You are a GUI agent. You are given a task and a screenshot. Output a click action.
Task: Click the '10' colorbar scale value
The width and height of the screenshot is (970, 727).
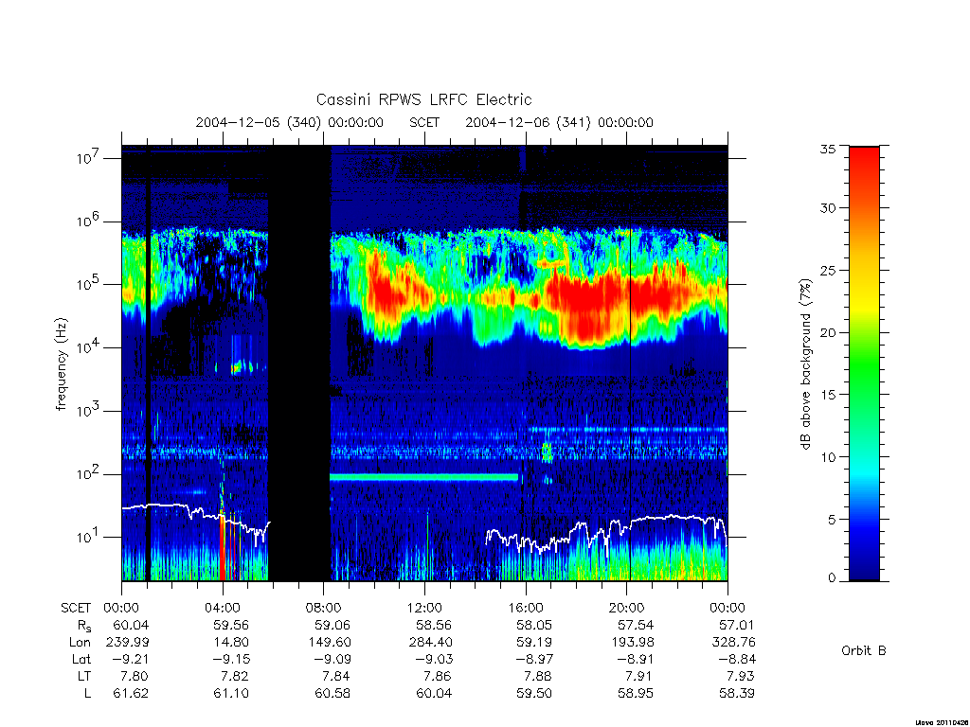click(828, 457)
